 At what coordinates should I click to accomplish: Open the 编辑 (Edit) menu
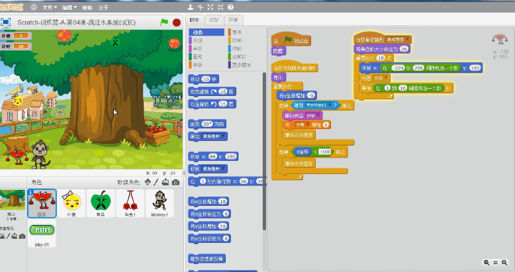click(x=68, y=7)
